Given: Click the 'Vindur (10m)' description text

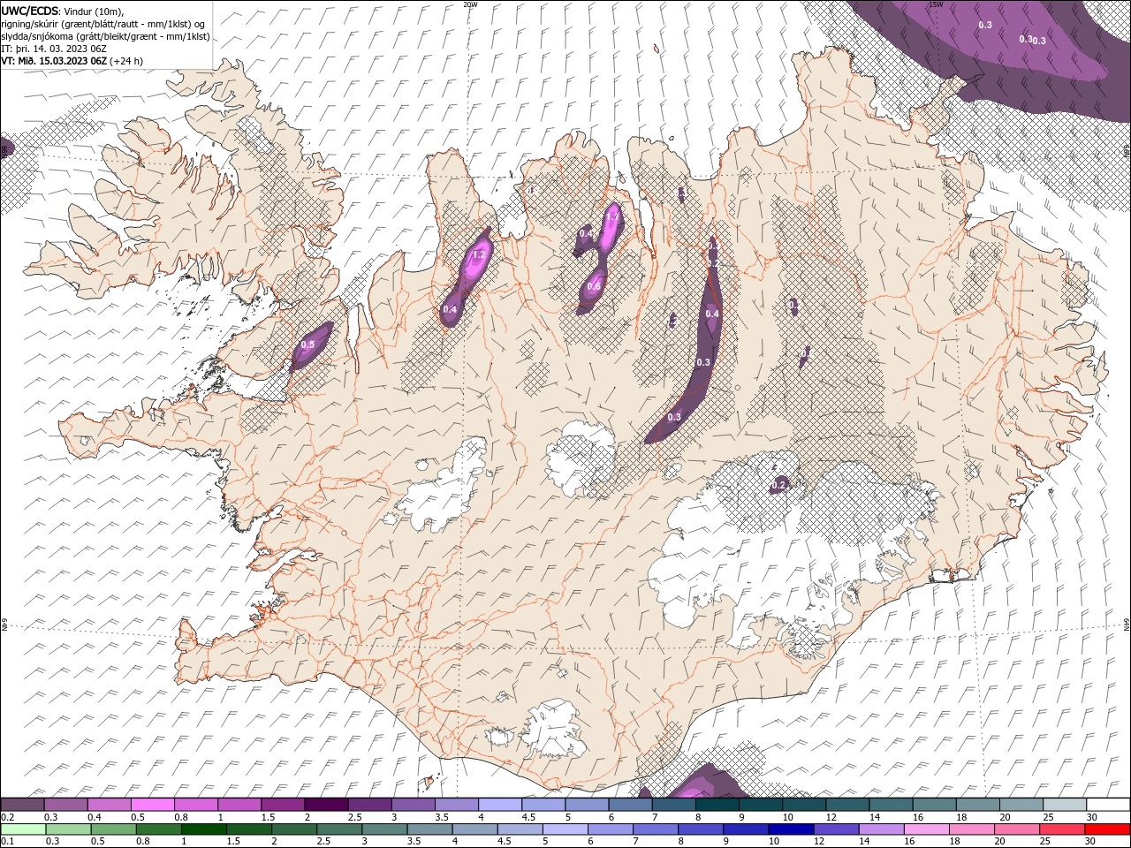Looking at the screenshot, I should (94, 11).
